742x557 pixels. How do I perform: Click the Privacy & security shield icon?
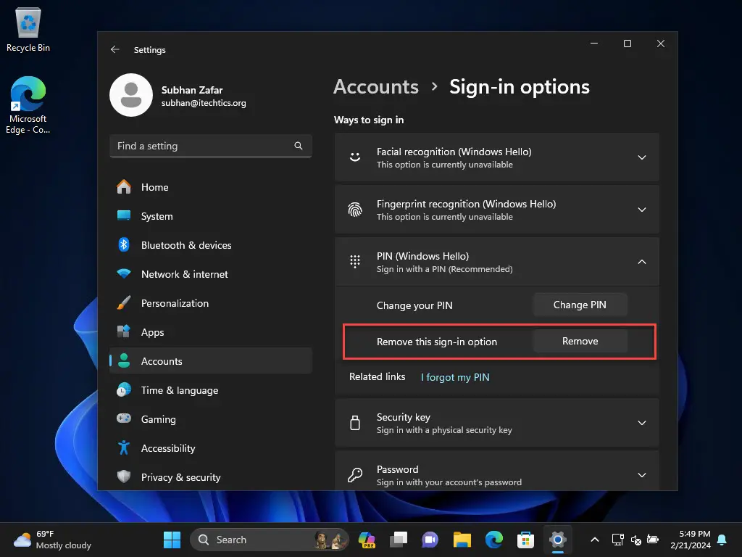[x=124, y=476]
